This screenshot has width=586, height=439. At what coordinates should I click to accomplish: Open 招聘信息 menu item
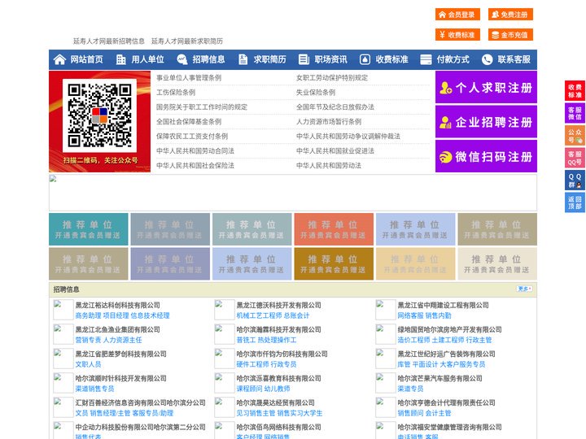(x=208, y=59)
